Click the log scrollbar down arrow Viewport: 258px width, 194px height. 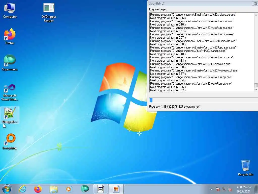tap(256, 89)
